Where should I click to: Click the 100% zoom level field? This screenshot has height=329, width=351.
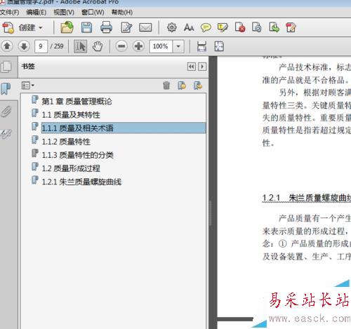[x=161, y=46]
